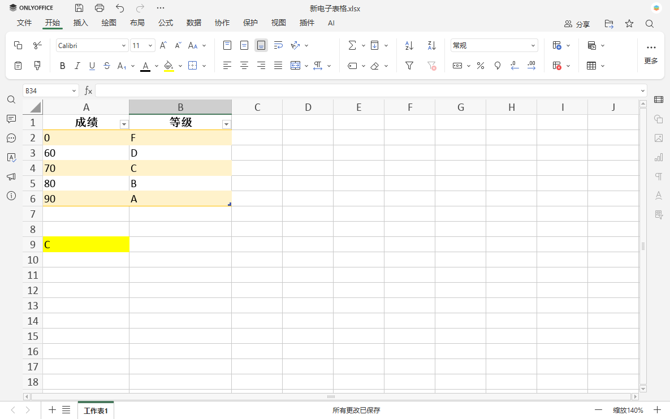670x419 pixels.
Task: Select the percent style icon
Action: click(480, 66)
